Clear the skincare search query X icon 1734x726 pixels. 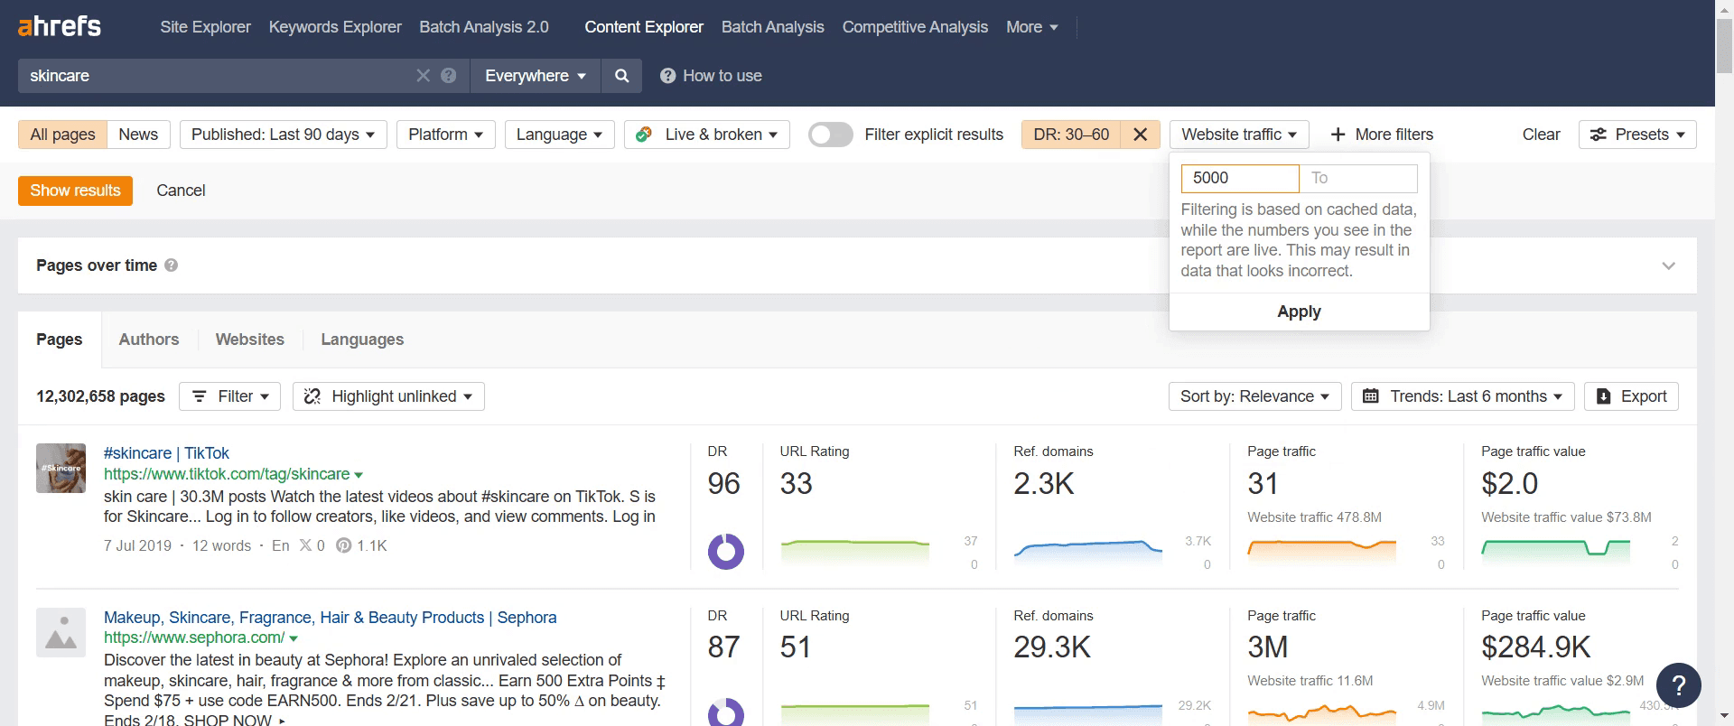click(423, 76)
